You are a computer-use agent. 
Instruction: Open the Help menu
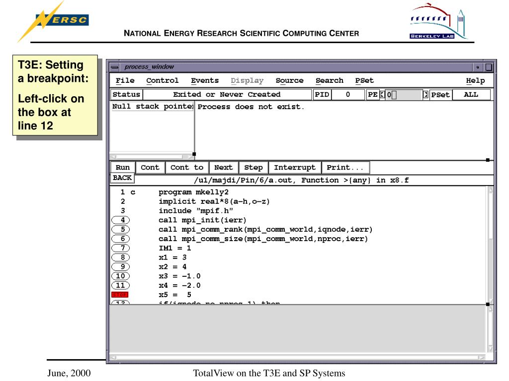pyautogui.click(x=475, y=80)
